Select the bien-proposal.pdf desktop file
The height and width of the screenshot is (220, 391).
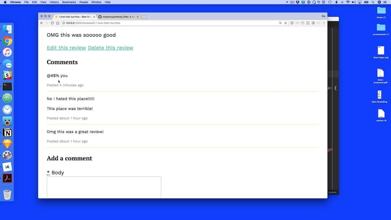[x=381, y=75]
